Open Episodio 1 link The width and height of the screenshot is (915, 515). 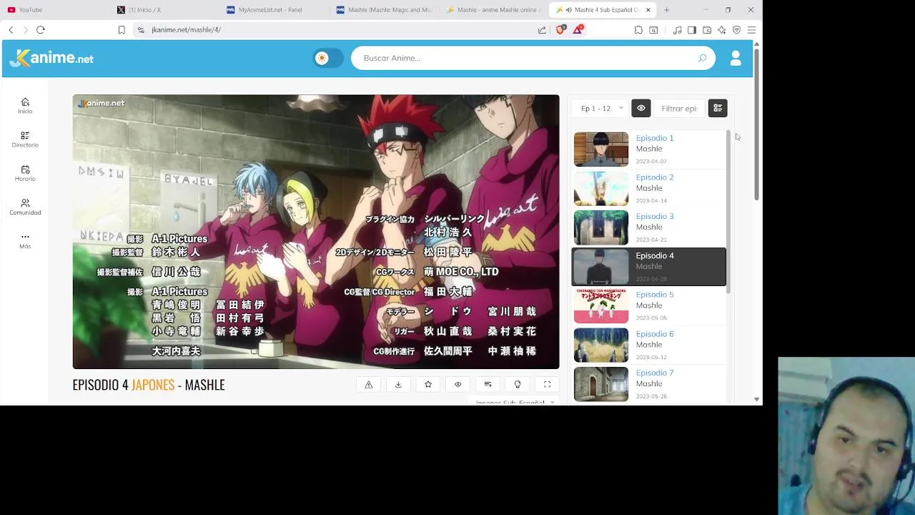coord(655,138)
